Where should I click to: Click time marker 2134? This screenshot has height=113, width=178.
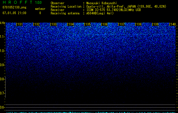pyautogui.click(x=70, y=24)
